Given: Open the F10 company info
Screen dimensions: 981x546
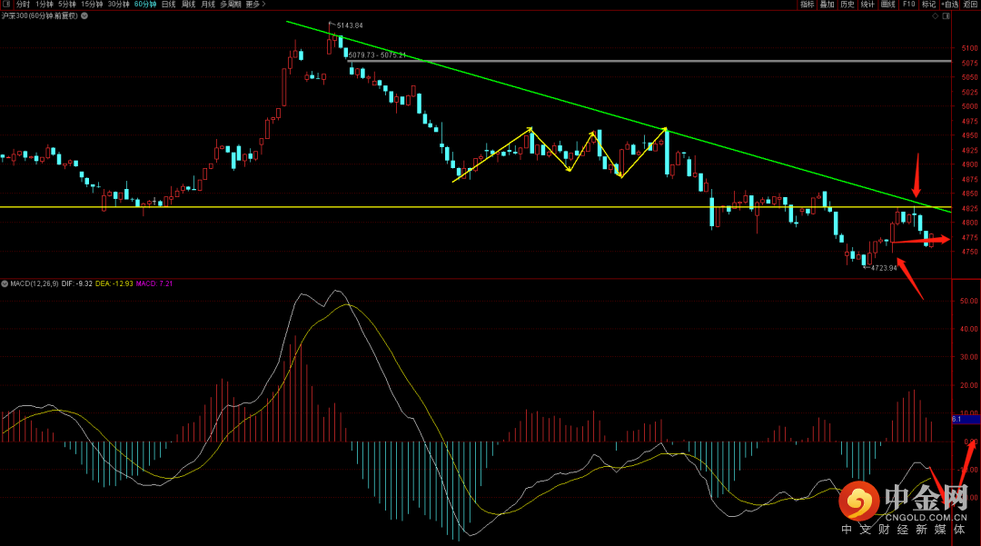Looking at the screenshot, I should point(909,5).
